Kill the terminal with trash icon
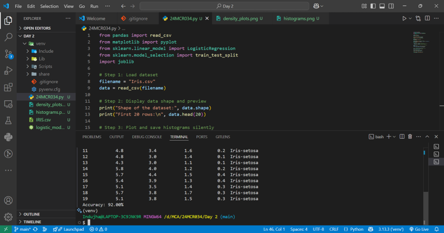 click(x=410, y=137)
